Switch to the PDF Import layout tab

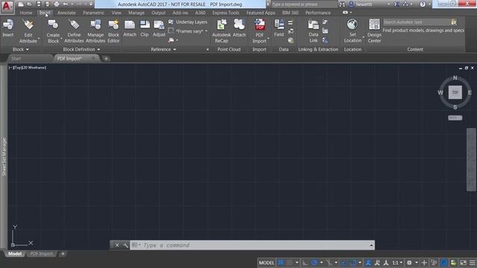point(42,254)
